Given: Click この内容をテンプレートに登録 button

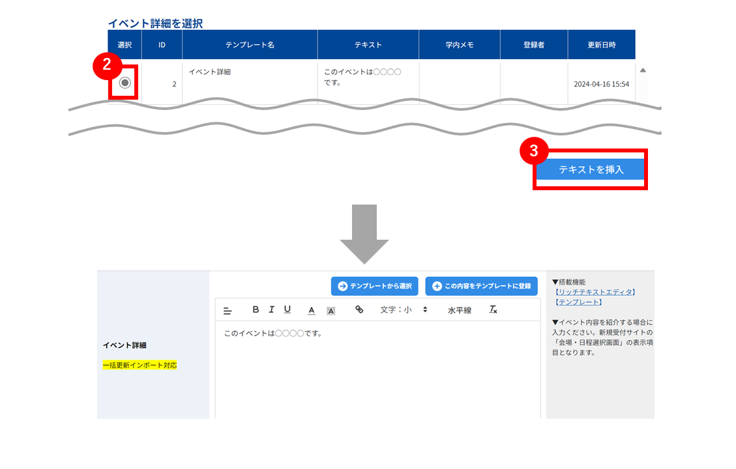Looking at the screenshot, I should click(x=482, y=286).
